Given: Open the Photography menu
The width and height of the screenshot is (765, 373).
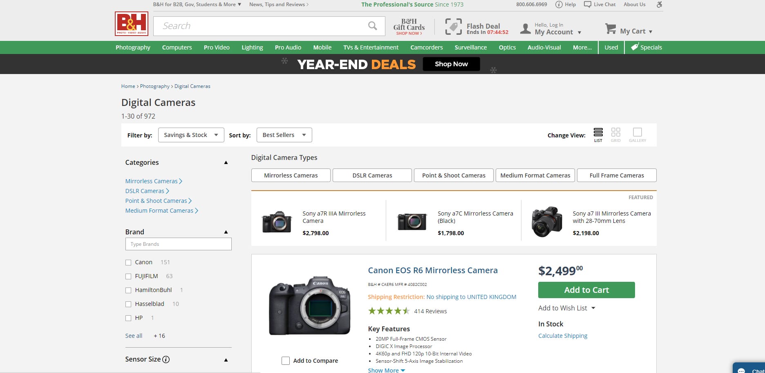Looking at the screenshot, I should click(x=133, y=47).
